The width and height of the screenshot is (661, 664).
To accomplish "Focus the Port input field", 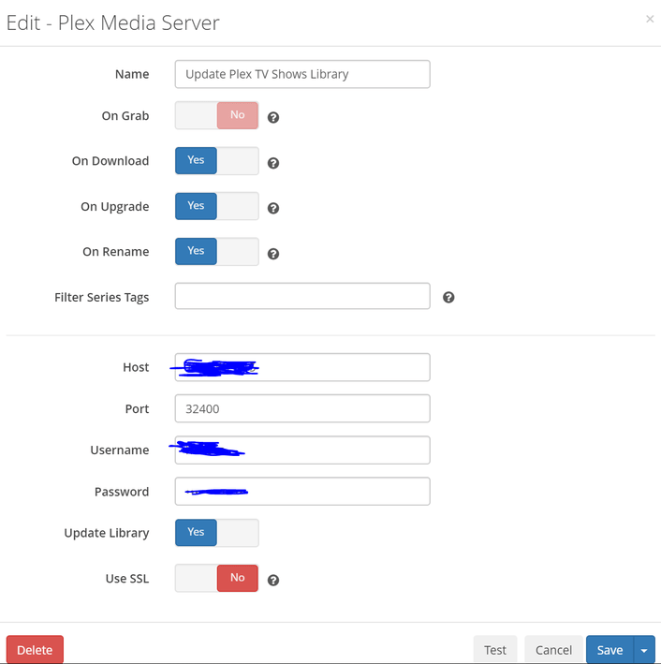I will pyautogui.click(x=302, y=408).
